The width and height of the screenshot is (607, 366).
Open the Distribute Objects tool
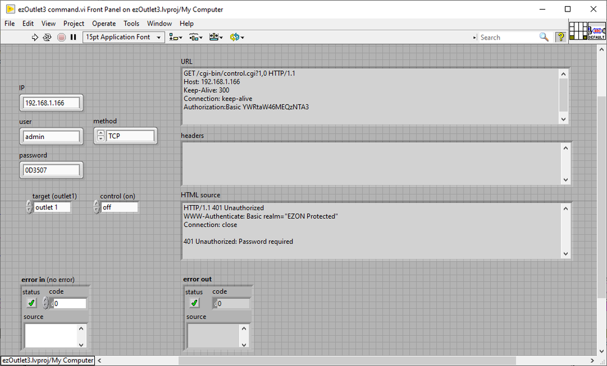(195, 38)
